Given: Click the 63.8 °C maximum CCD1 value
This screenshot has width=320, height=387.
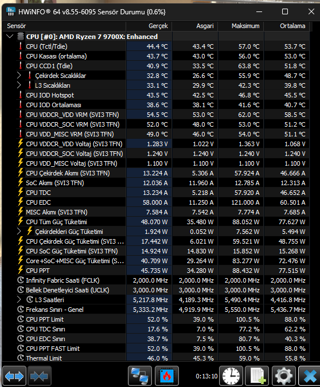Looking at the screenshot, I should pyautogui.click(x=249, y=66).
